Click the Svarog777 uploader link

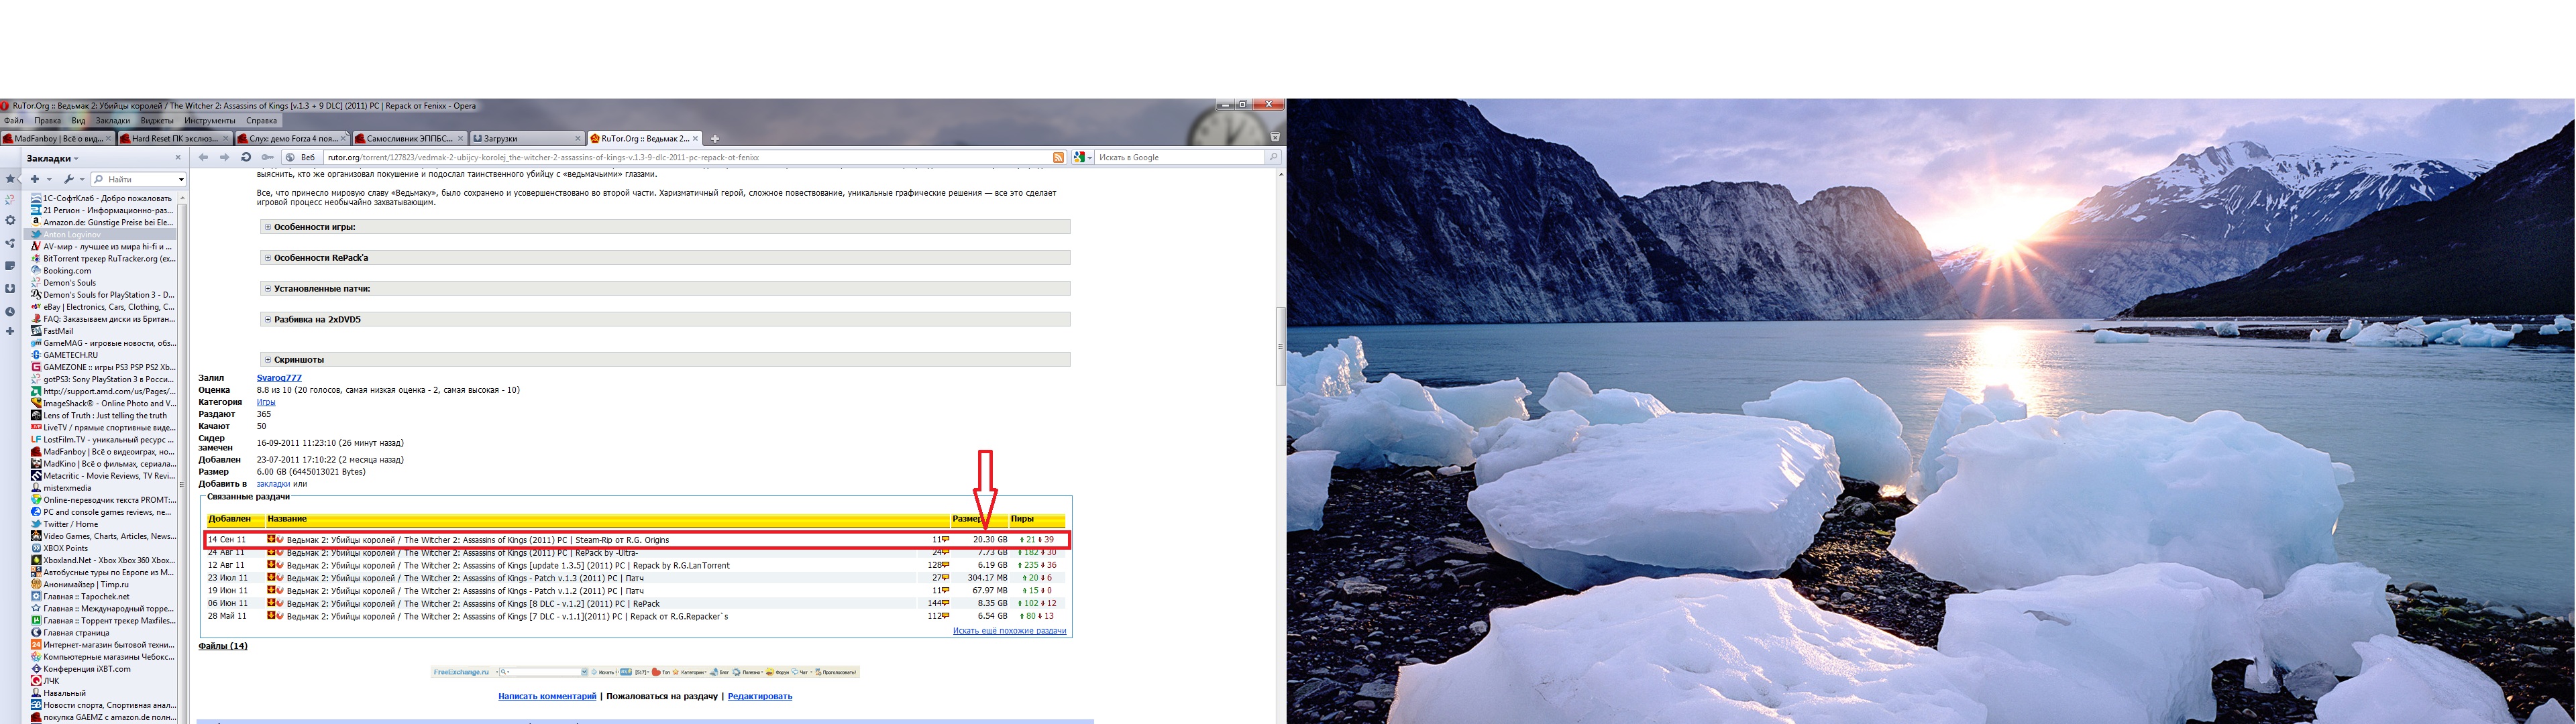point(279,378)
